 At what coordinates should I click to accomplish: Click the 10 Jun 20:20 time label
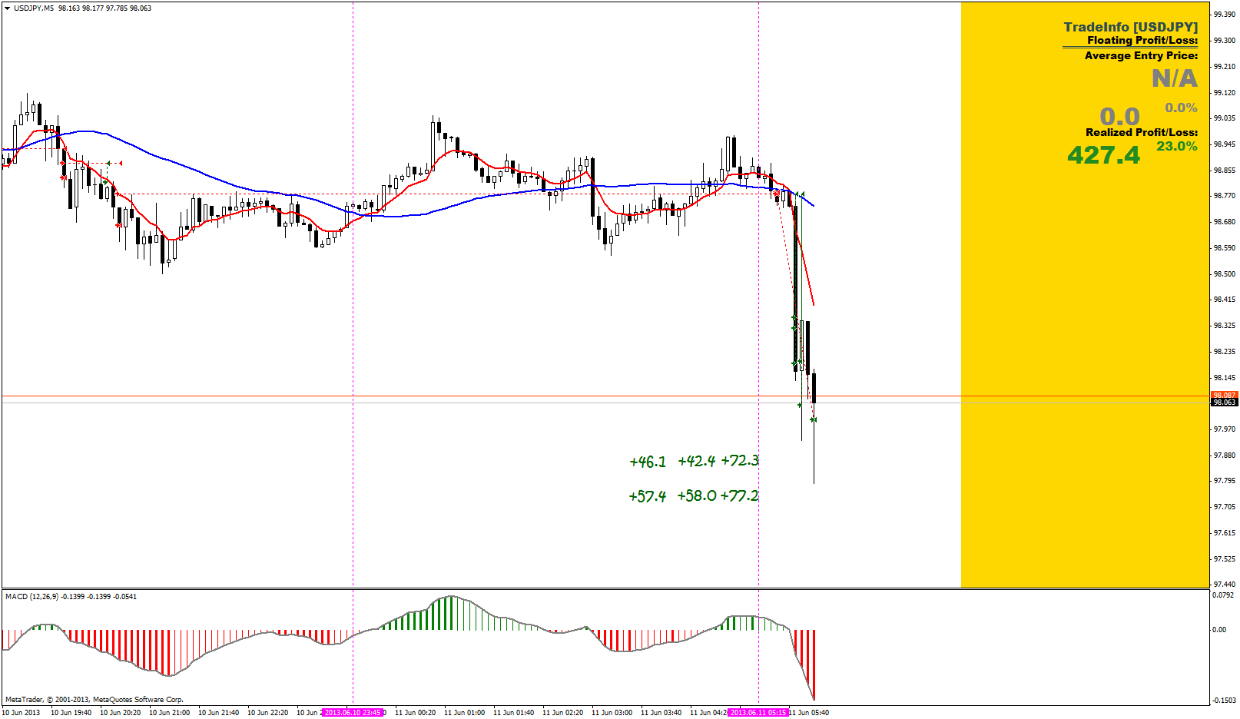(121, 713)
